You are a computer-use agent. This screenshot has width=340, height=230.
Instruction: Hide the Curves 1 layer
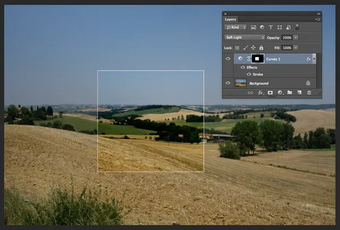[228, 58]
